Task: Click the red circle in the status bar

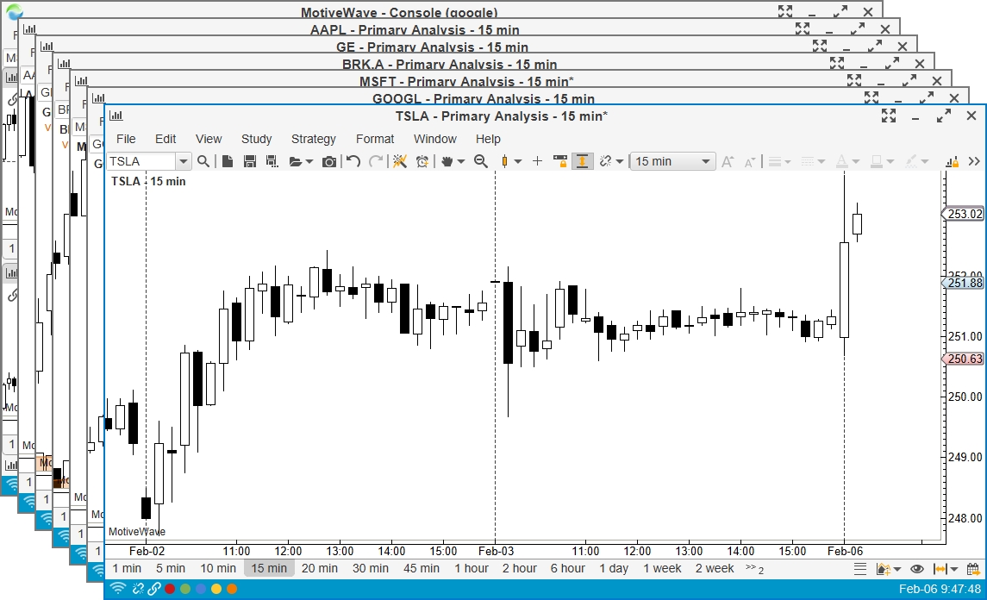Action: [169, 590]
